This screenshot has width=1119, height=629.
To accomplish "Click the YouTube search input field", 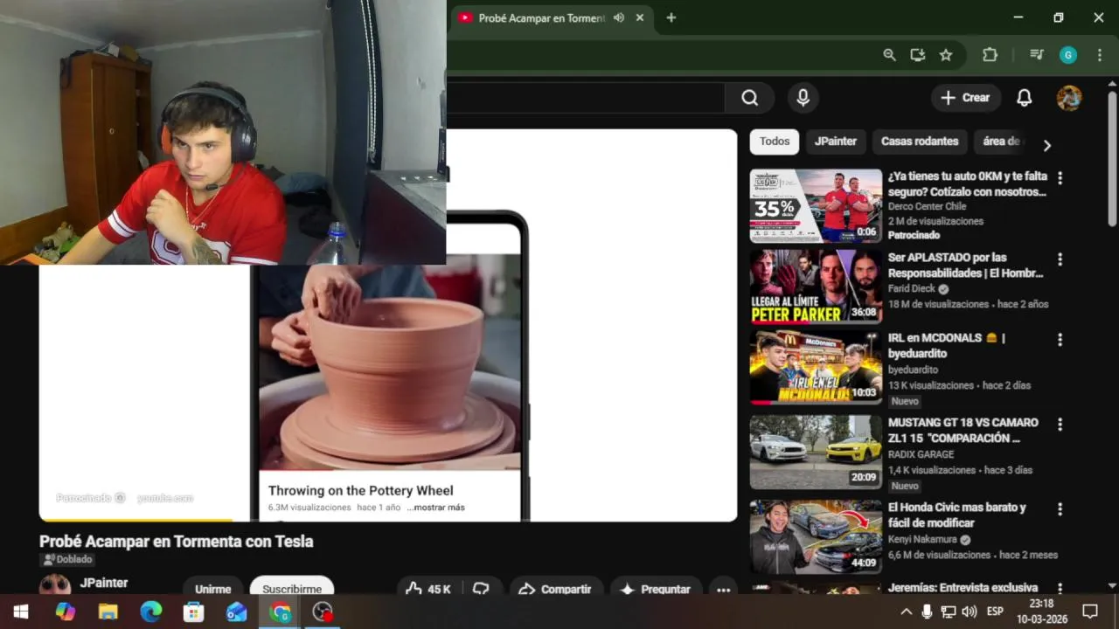I will tap(586, 98).
